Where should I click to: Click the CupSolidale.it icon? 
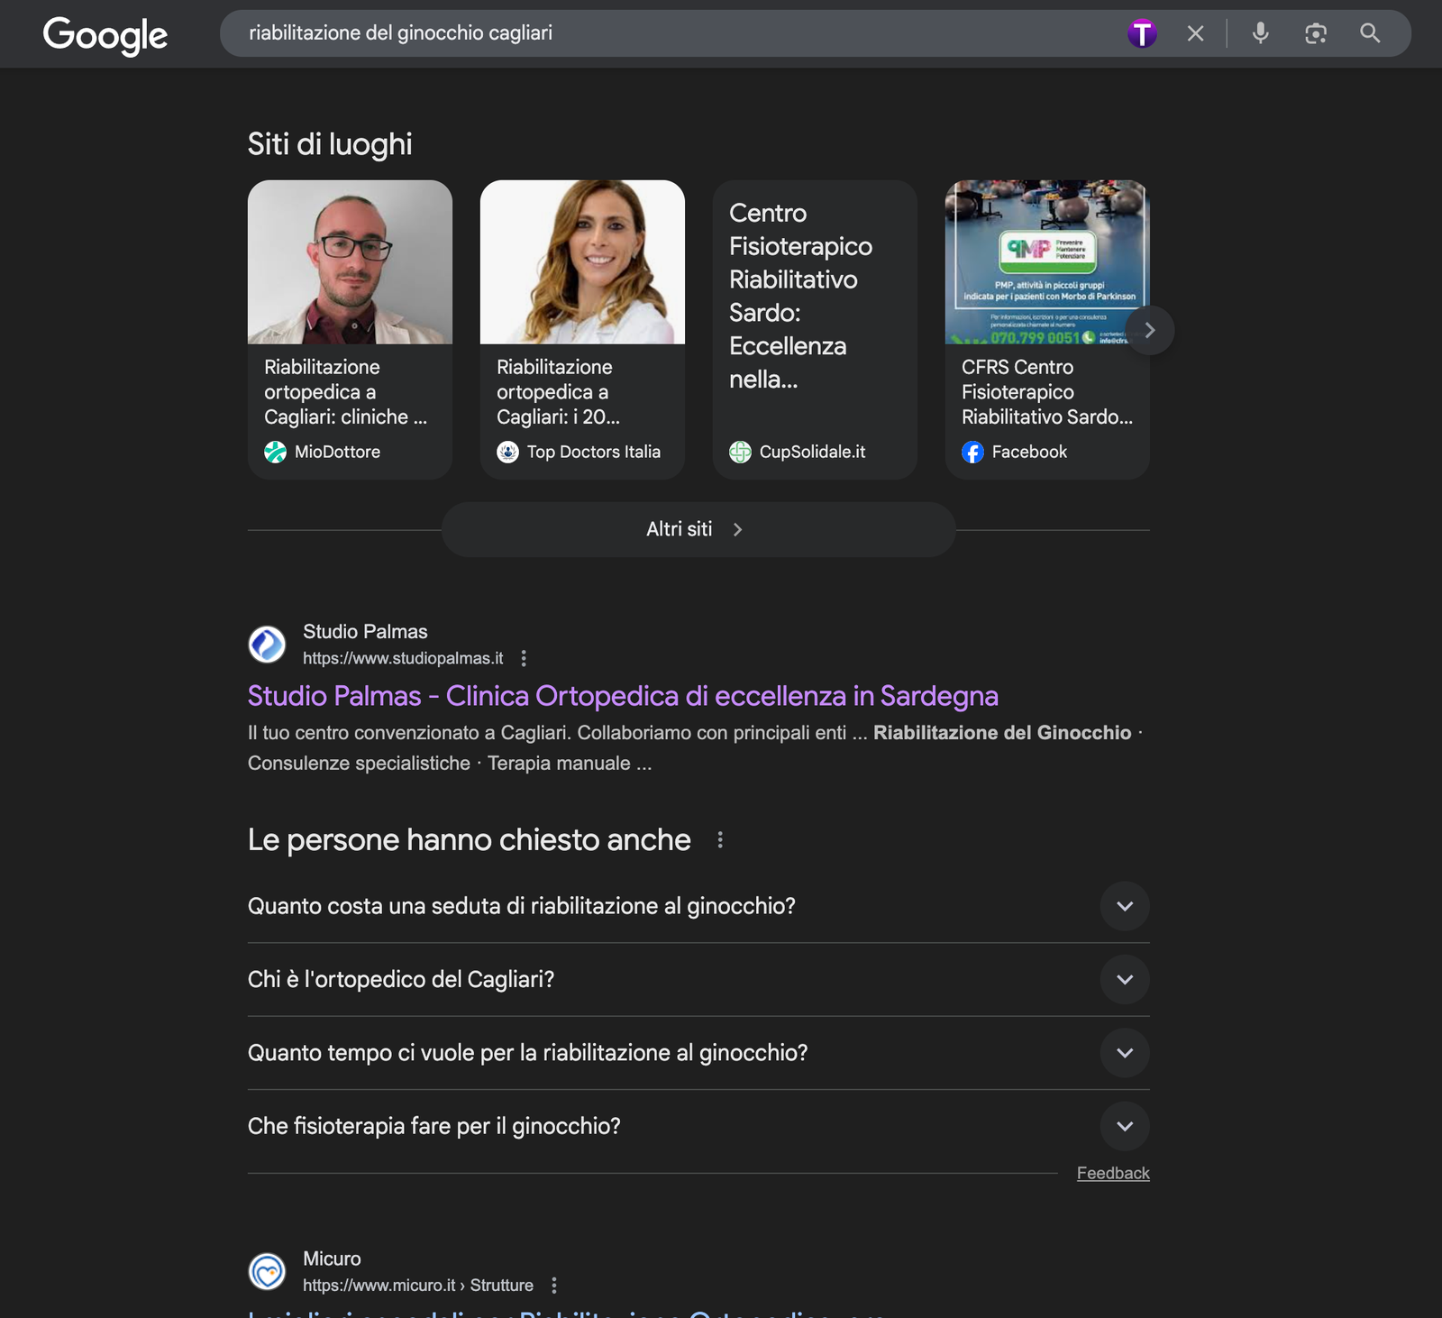(x=740, y=452)
